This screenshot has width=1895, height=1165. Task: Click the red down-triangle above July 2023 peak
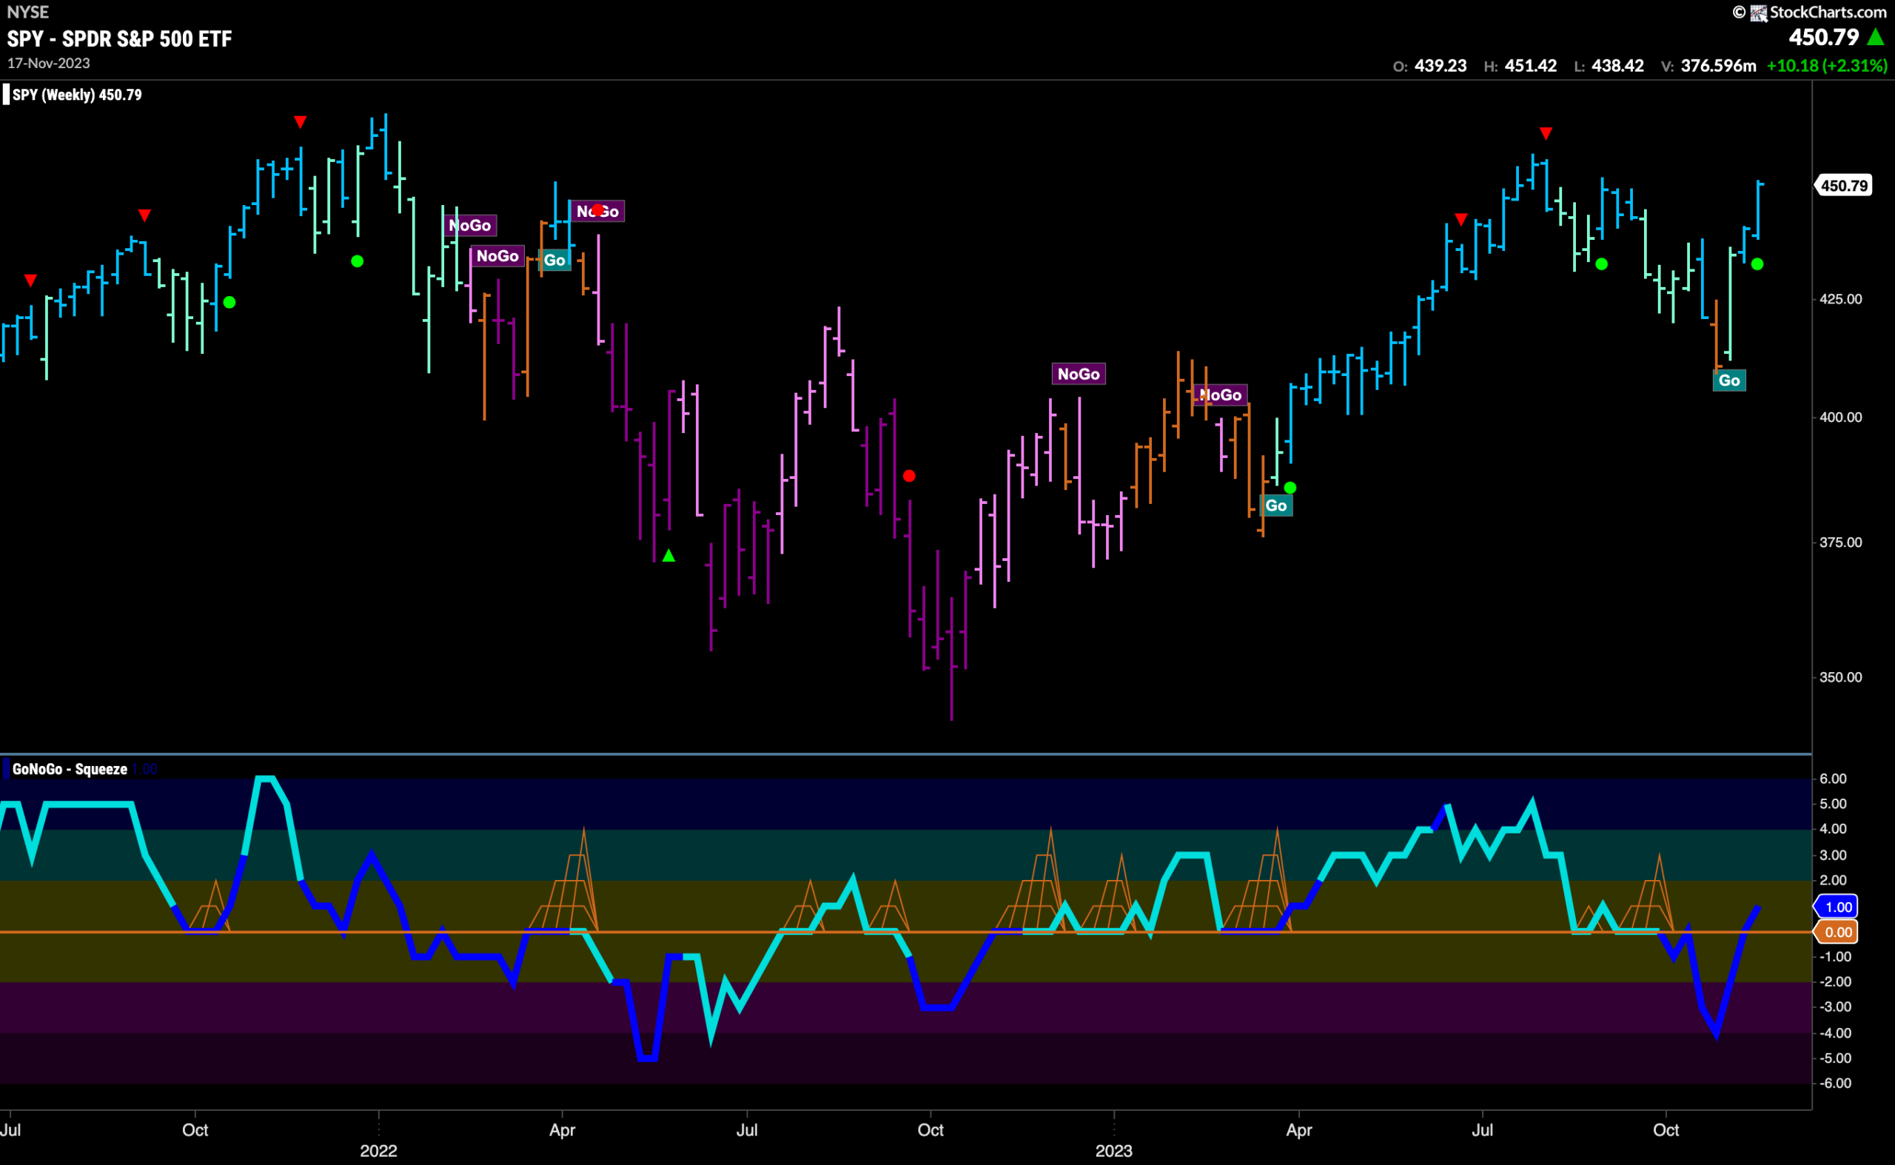coord(1546,133)
